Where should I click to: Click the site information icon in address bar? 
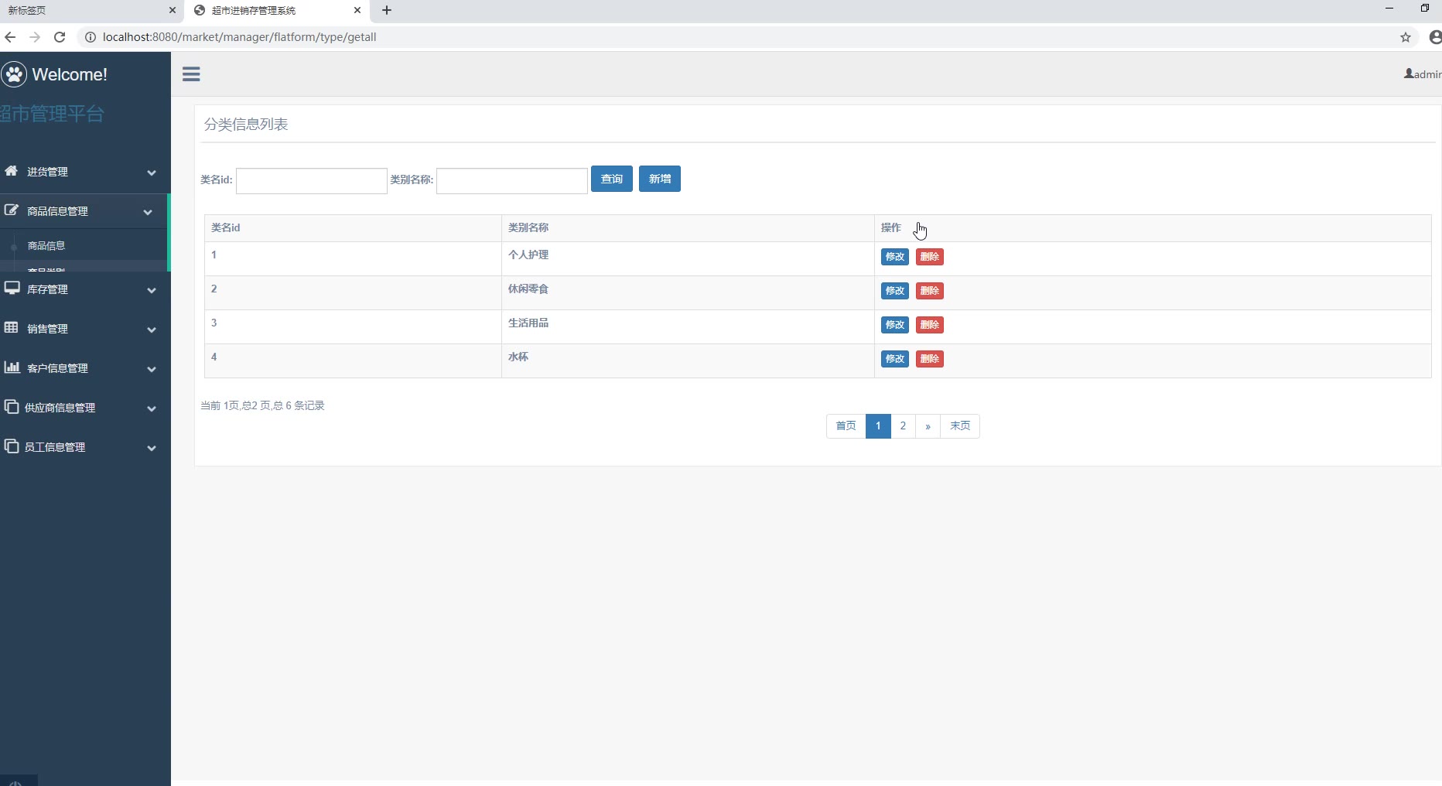tap(90, 37)
